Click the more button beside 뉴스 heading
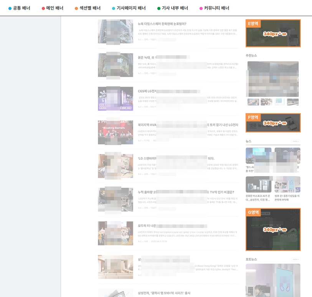The width and height of the screenshot is (312, 297). point(295,141)
